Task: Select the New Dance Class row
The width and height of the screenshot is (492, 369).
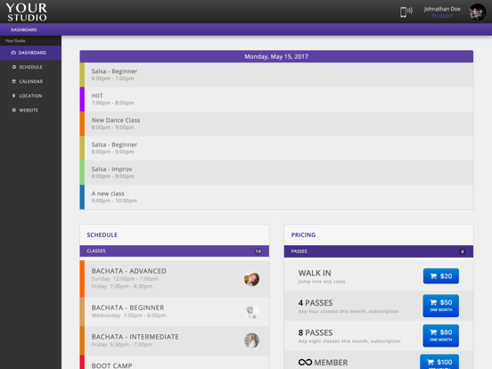Action: point(276,124)
